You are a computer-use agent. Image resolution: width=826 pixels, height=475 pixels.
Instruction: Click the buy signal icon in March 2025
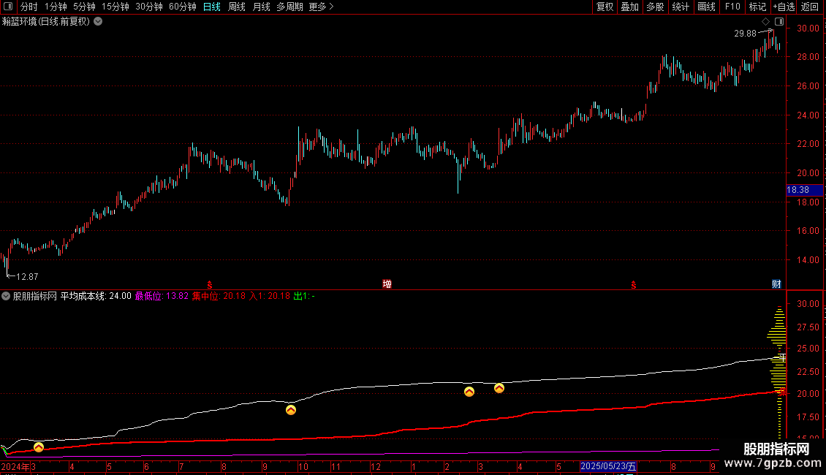pos(499,389)
